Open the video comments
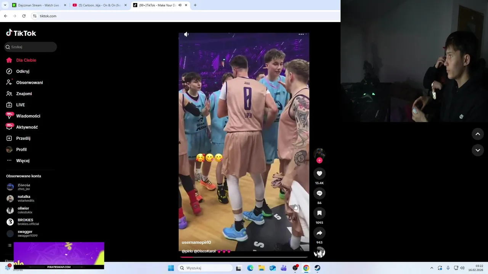The width and height of the screenshot is (488, 274). tap(319, 193)
